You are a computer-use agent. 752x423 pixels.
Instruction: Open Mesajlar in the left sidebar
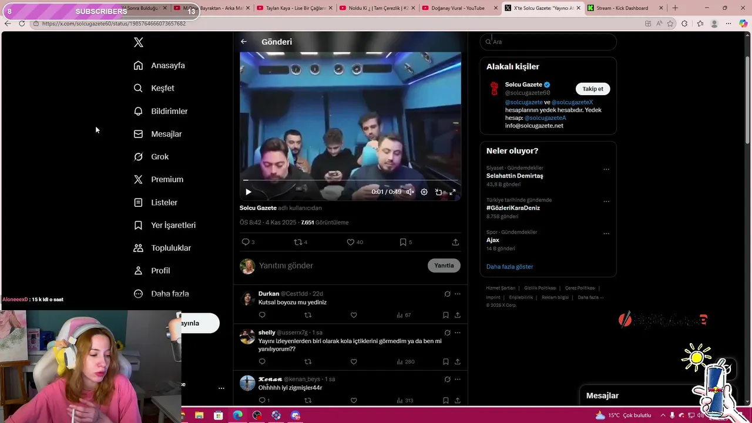click(x=157, y=134)
